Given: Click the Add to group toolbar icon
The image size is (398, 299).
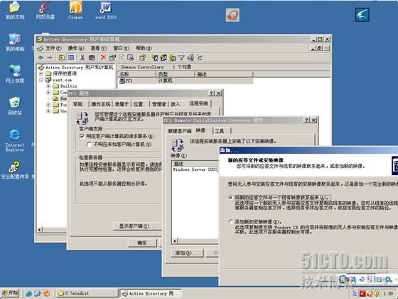Looking at the screenshot, I should pos(200,58).
